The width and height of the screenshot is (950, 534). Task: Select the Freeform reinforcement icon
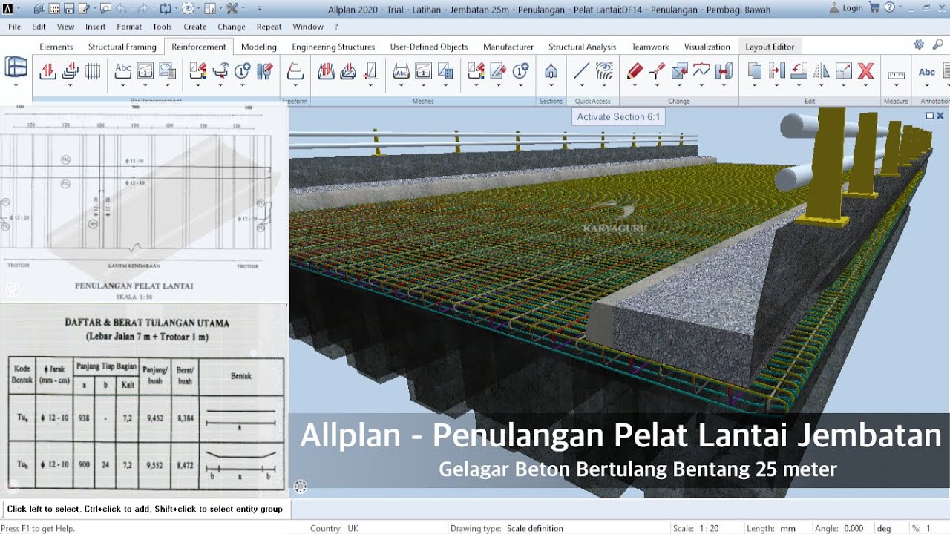(x=295, y=71)
